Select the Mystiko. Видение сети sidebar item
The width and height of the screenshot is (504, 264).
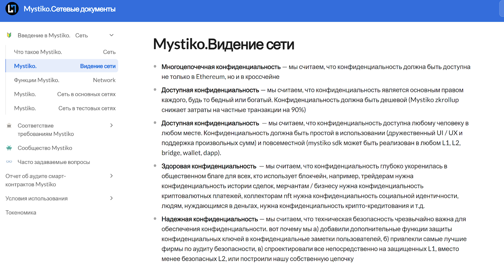click(62, 66)
